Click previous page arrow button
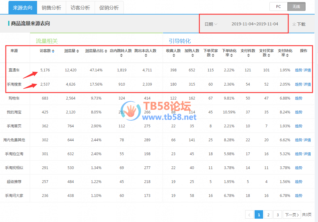This screenshot has width=318, height=222. point(249,215)
